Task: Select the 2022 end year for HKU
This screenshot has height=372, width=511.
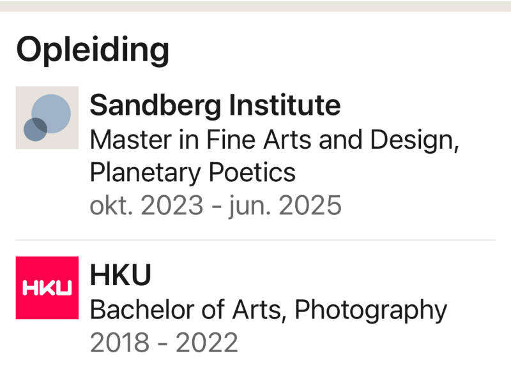Action: coord(206,343)
